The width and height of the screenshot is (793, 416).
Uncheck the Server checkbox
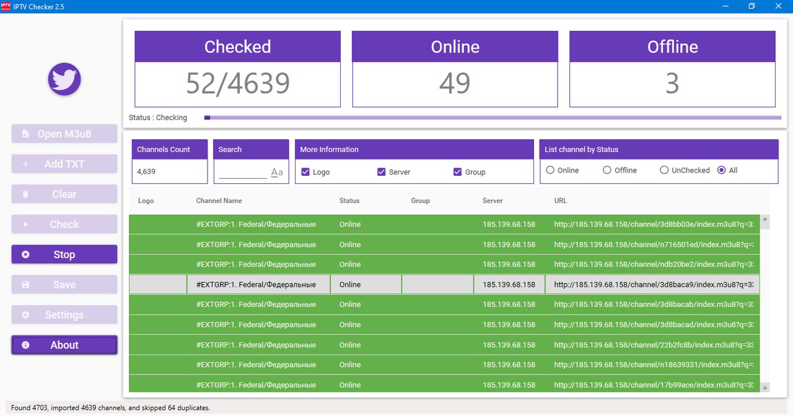382,172
